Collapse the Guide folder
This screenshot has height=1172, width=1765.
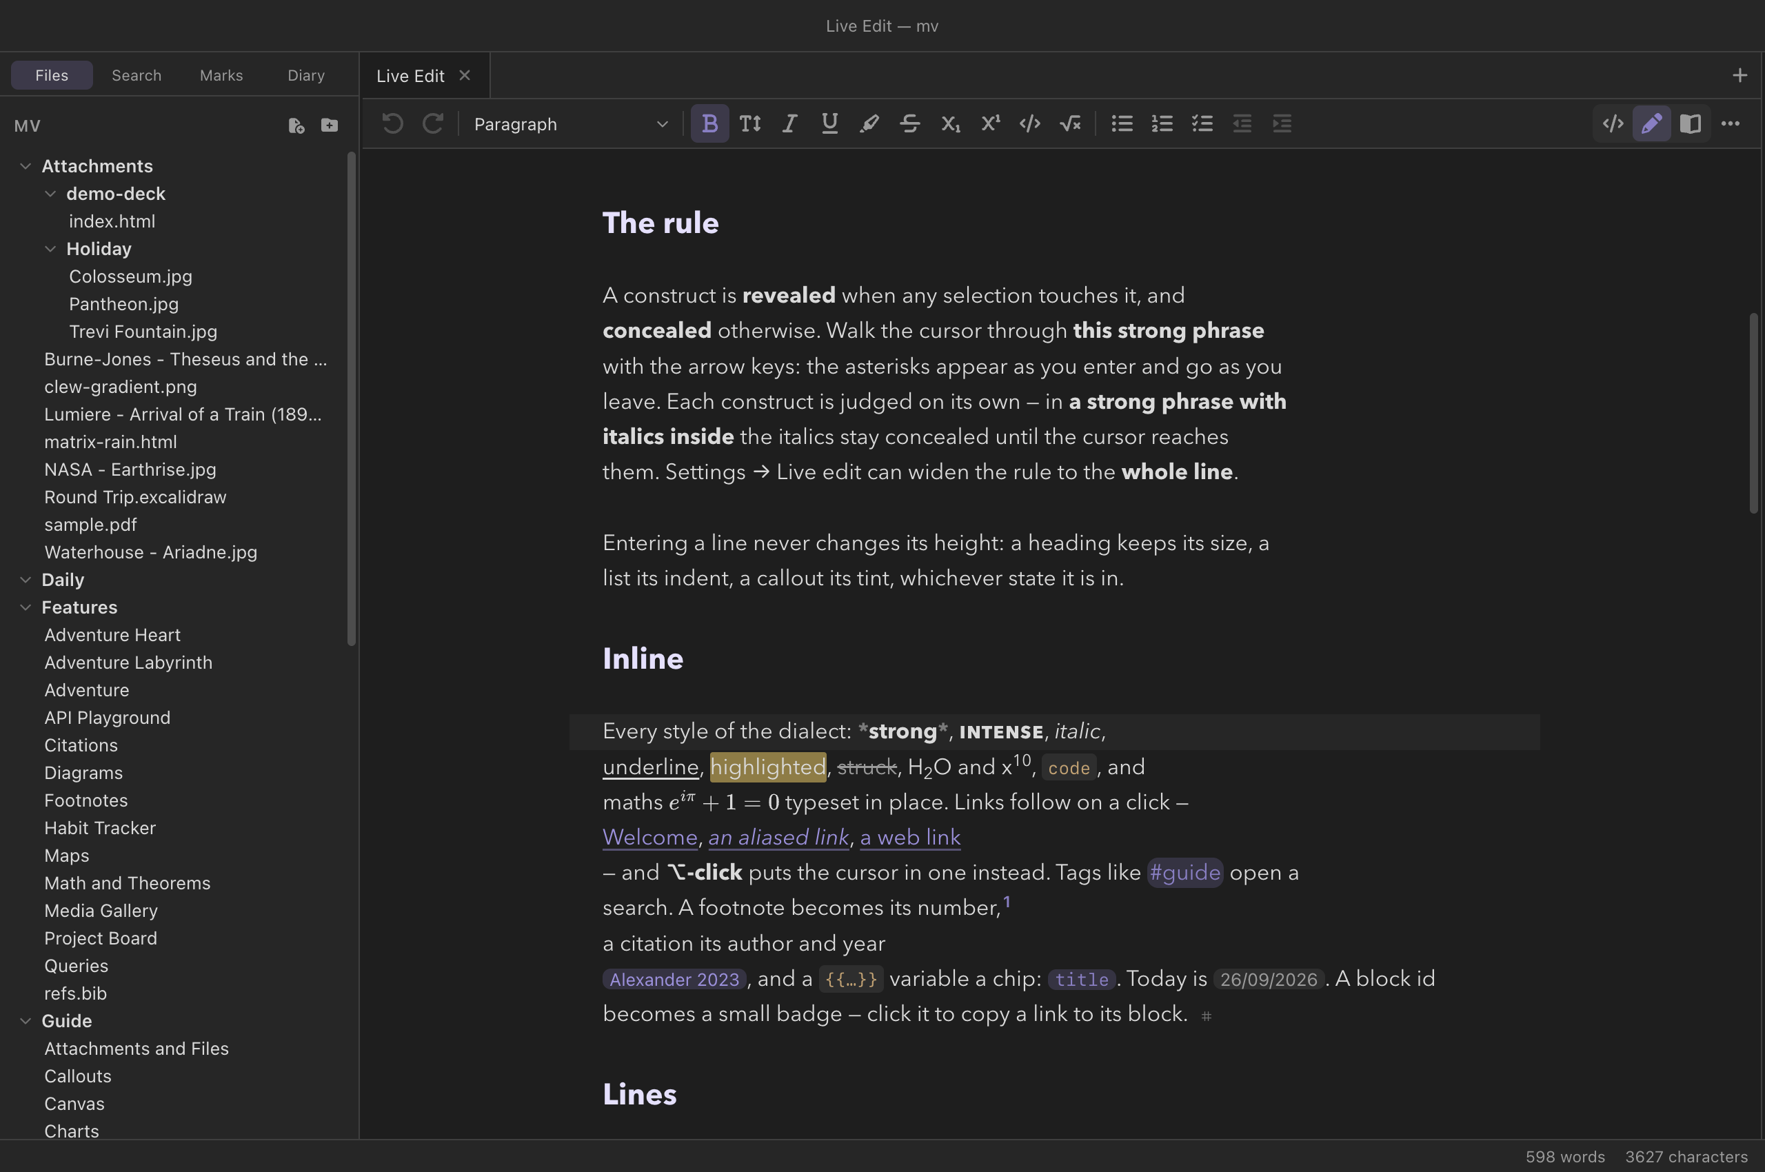coord(26,1021)
